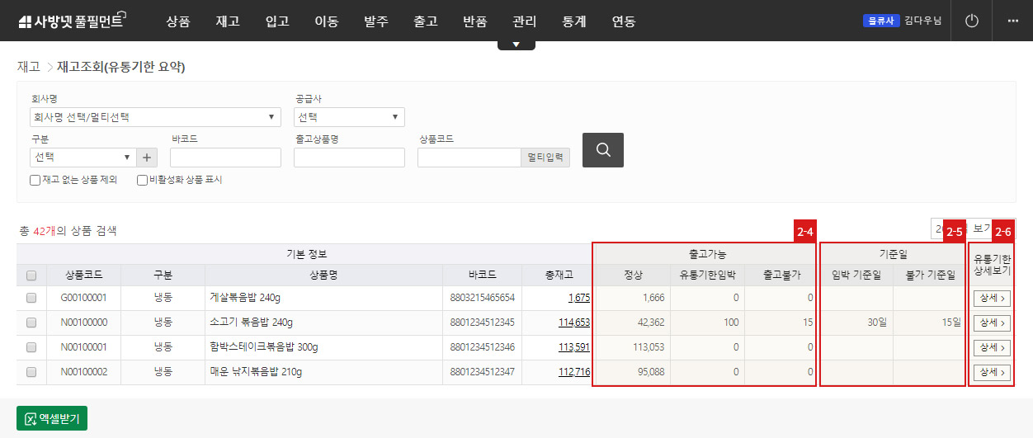Viewport: 1033px width, 438px height.
Task: Click 상세 button for 함박스테이크볶음밥 300g
Action: pos(992,347)
